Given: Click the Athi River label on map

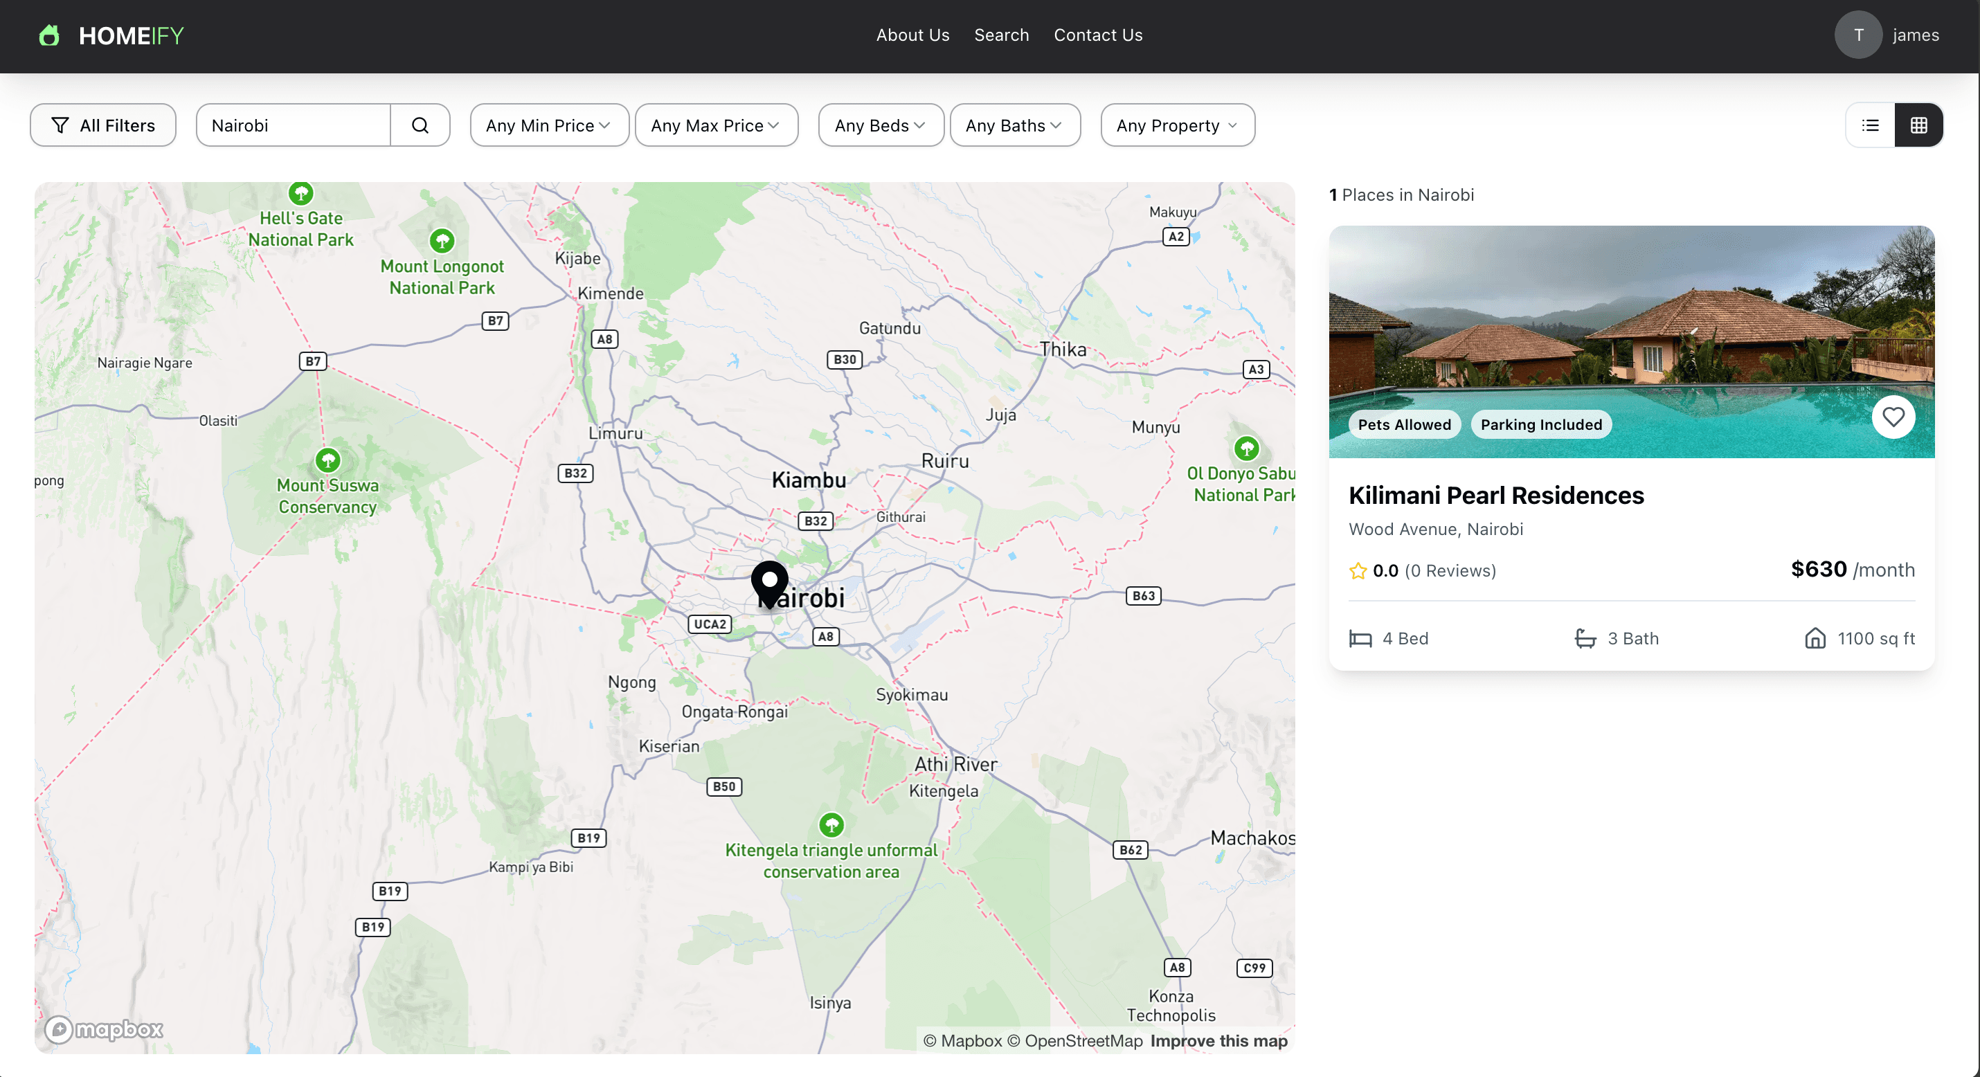Looking at the screenshot, I should (955, 764).
